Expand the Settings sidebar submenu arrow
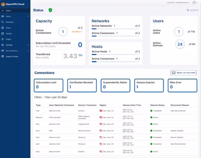Image resolution: width=201 pixels, height=158 pixels. pos(28,45)
